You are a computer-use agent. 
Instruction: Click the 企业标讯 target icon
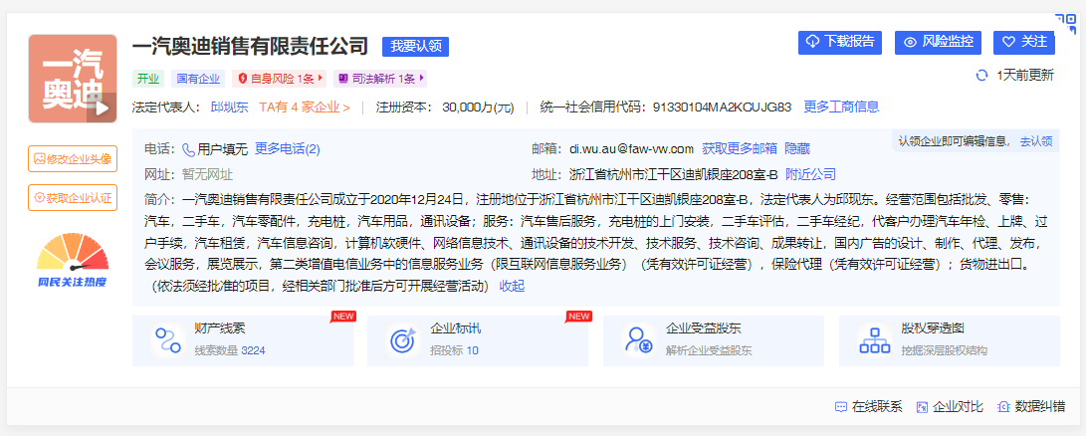click(402, 340)
